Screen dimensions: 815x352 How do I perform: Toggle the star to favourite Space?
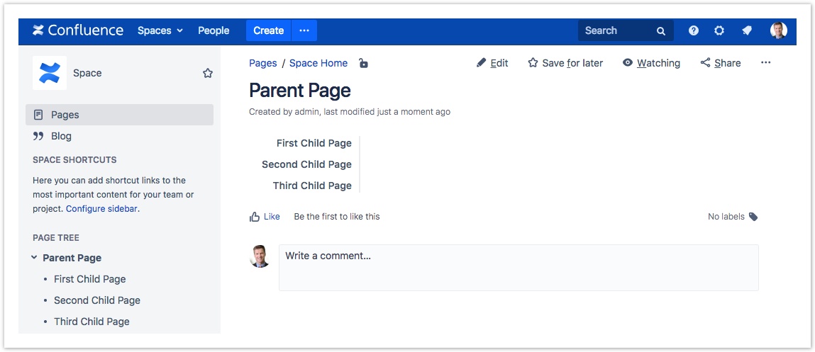208,73
